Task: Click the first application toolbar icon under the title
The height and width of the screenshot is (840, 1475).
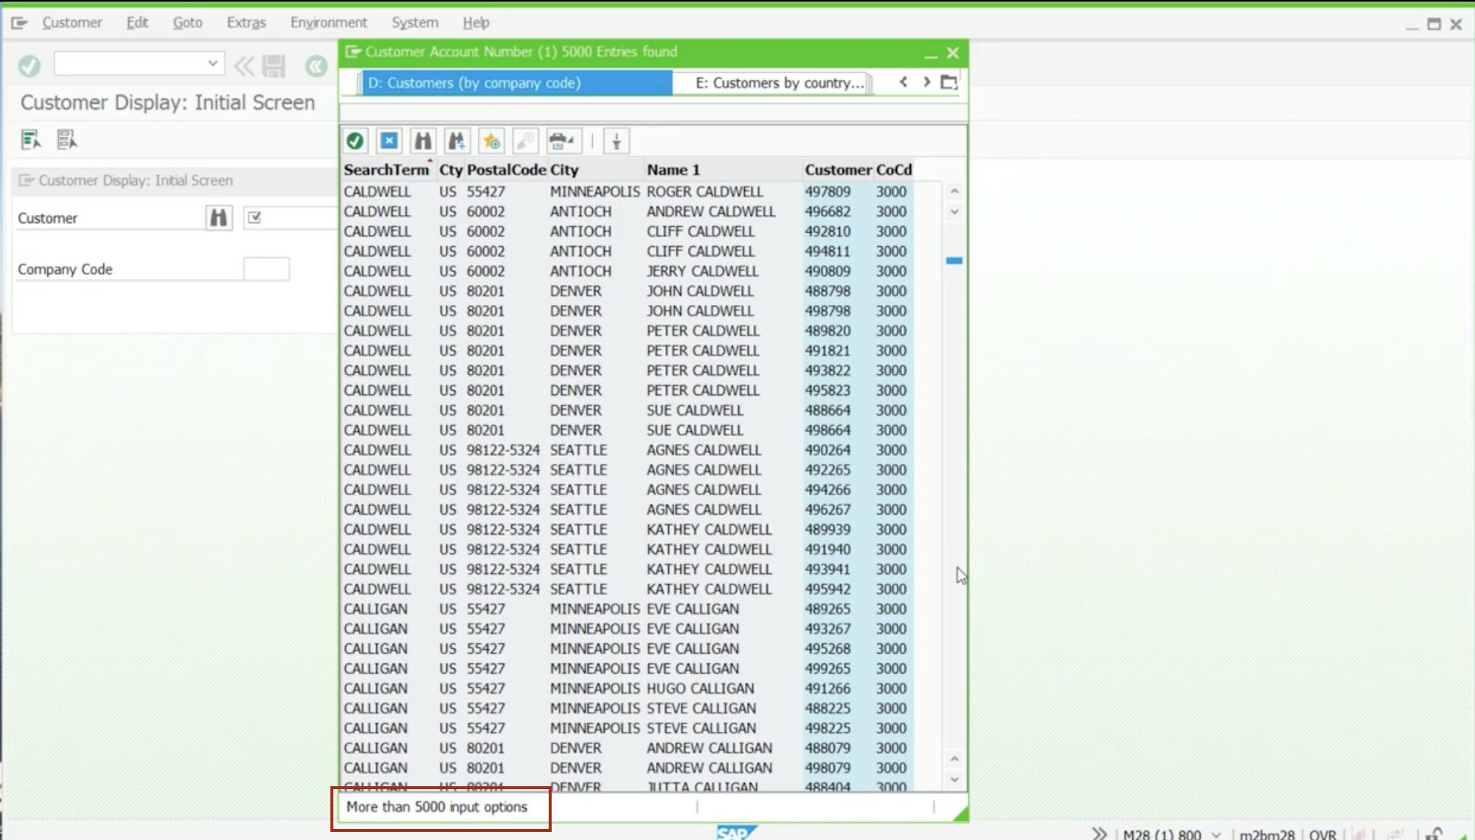Action: [x=31, y=139]
